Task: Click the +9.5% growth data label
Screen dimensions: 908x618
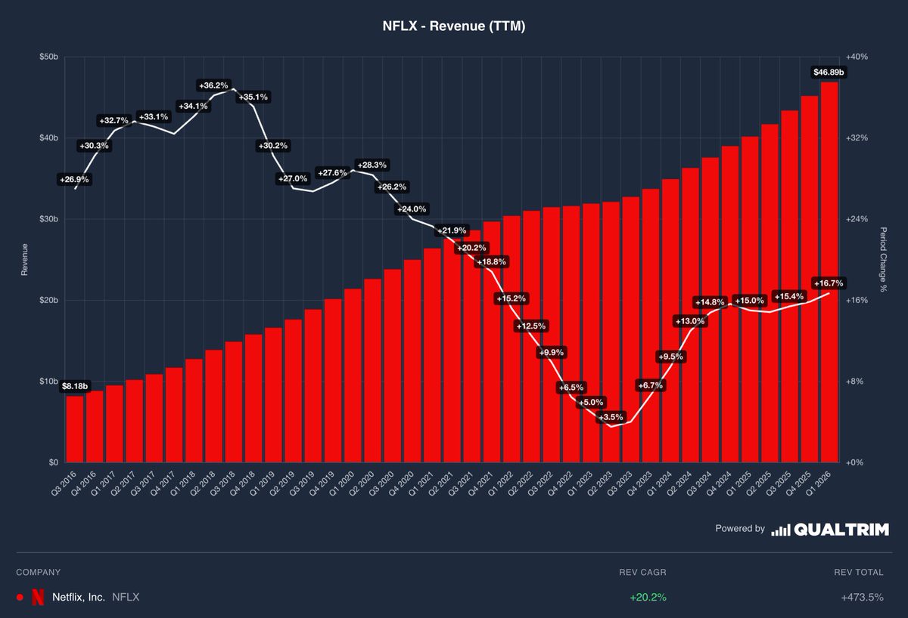Action: coord(670,357)
